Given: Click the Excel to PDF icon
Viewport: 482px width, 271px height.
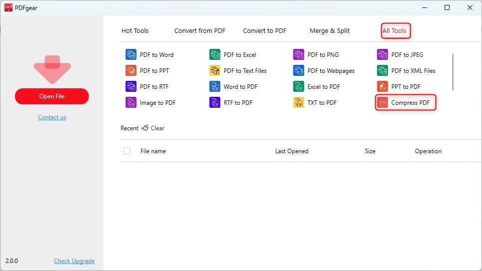Looking at the screenshot, I should pyautogui.click(x=298, y=87).
